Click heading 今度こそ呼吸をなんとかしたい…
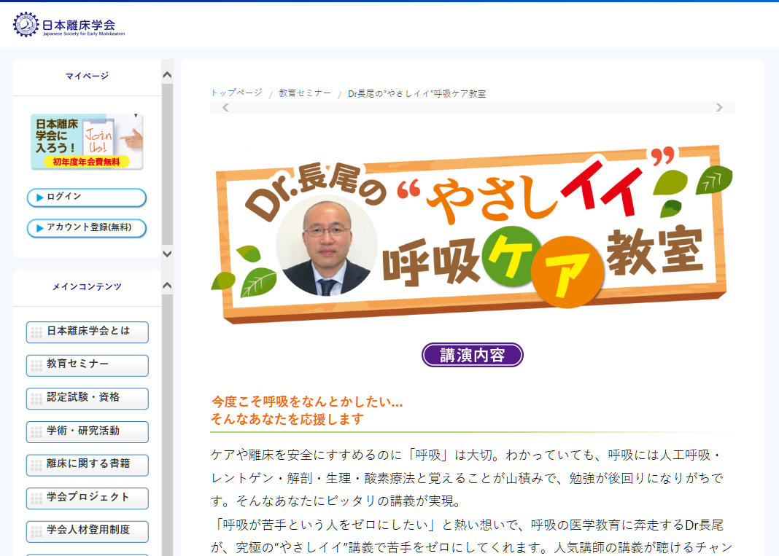Screen dimensions: 779x556 (x=307, y=402)
